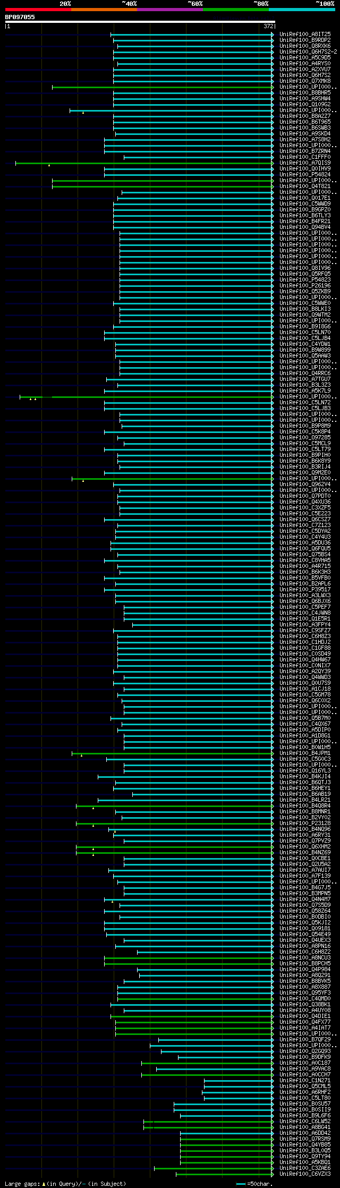The height and width of the screenshot is (1188, 340).
Task: Click label UniRef100_B7QF29
Action: (x=305, y=1039)
